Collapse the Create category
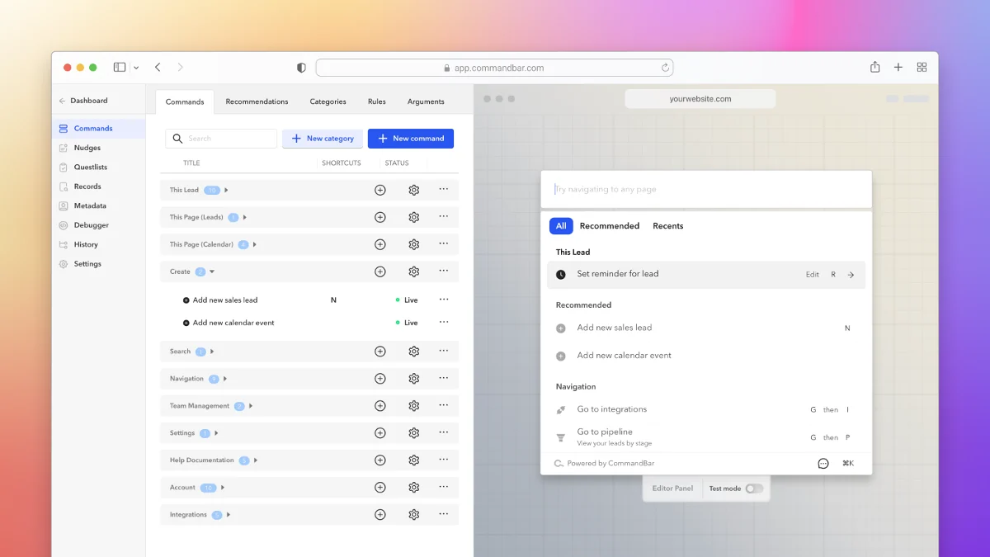Image resolution: width=990 pixels, height=557 pixels. click(212, 271)
